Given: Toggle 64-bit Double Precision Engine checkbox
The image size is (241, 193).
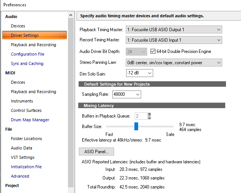Looking at the screenshot, I should 153,51.
